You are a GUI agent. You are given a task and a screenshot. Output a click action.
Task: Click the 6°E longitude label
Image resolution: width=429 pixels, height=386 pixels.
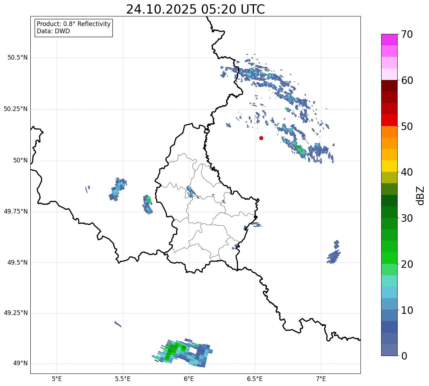pos(189,379)
